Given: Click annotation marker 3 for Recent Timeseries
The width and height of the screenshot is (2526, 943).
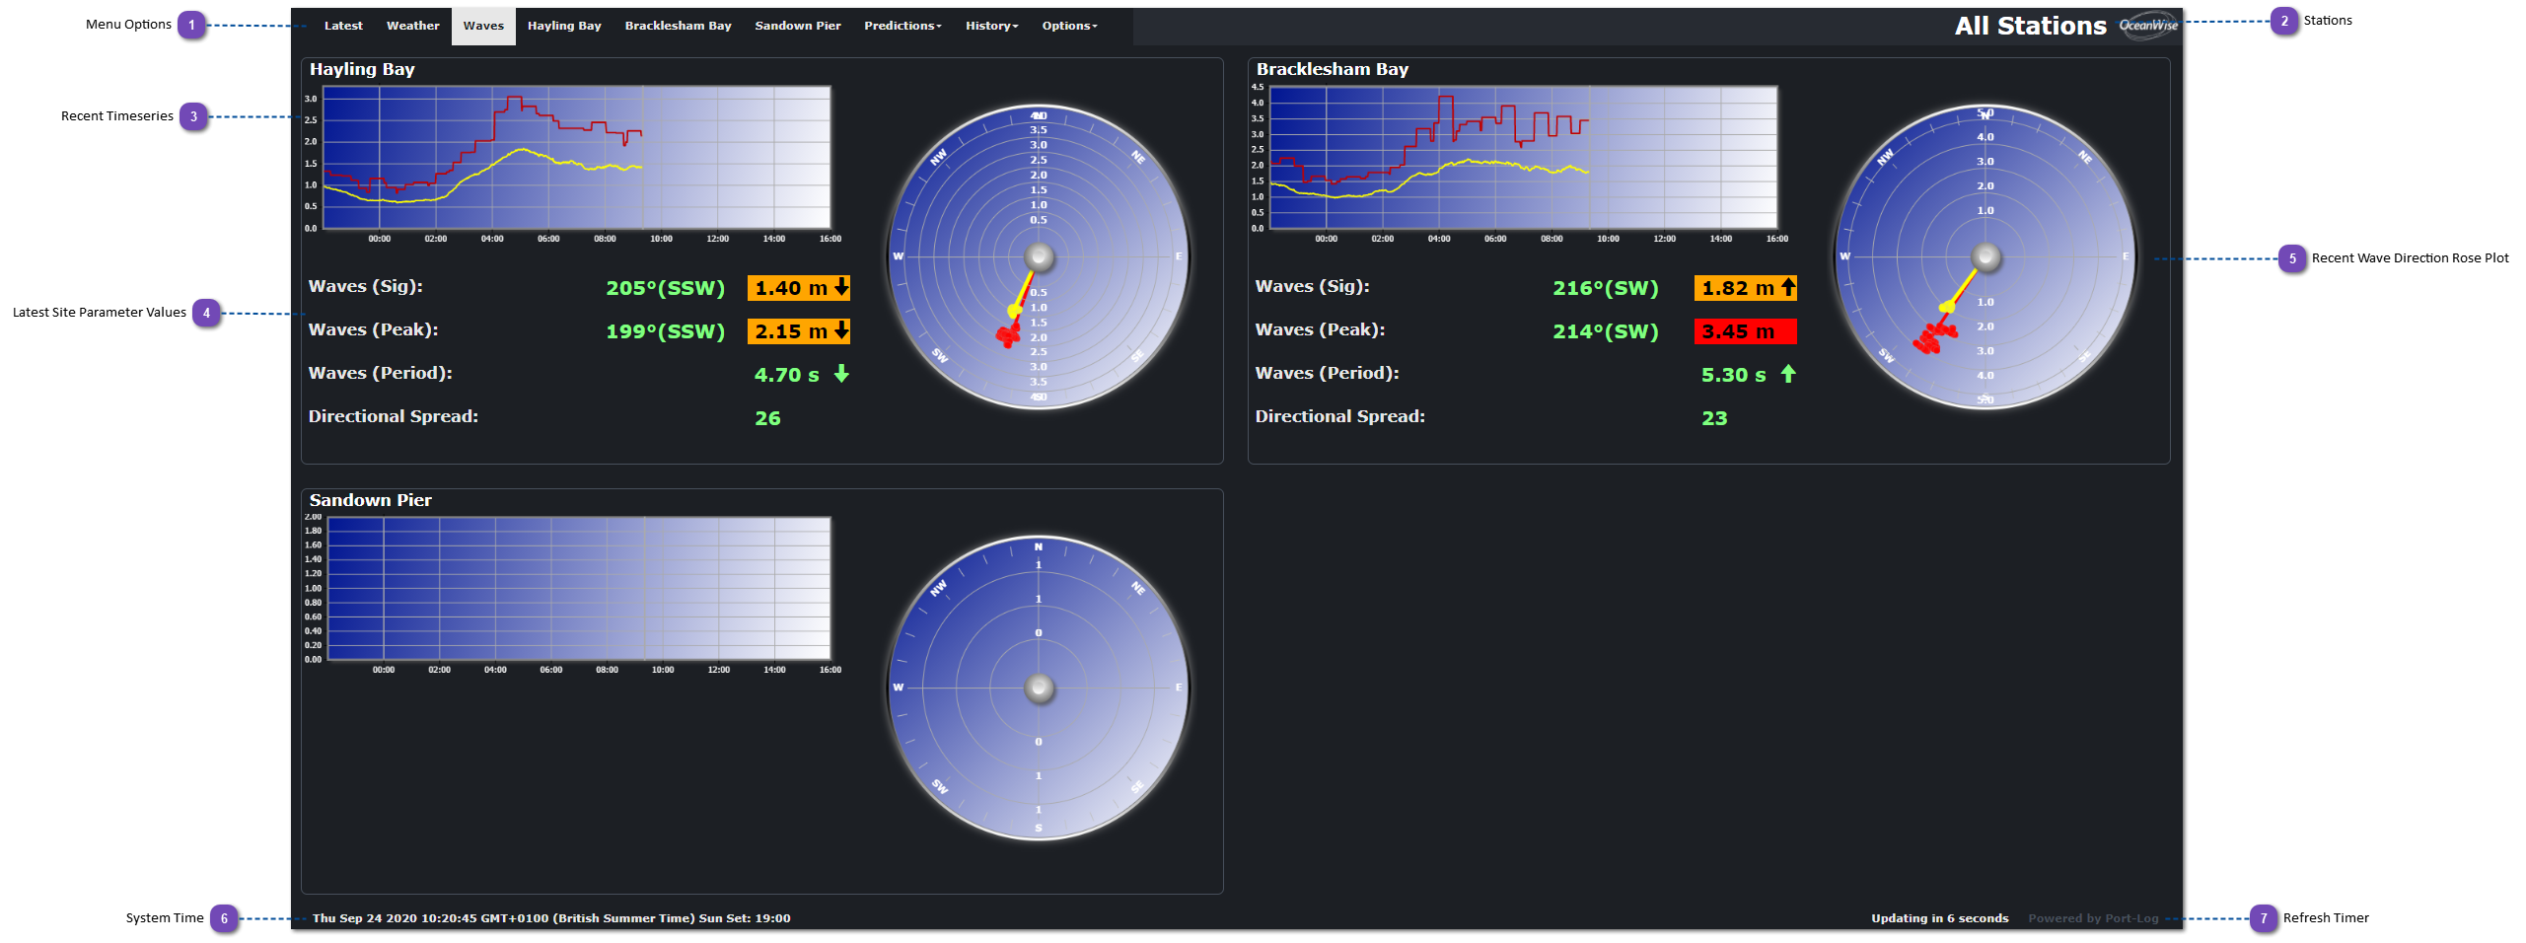Looking at the screenshot, I should [193, 116].
